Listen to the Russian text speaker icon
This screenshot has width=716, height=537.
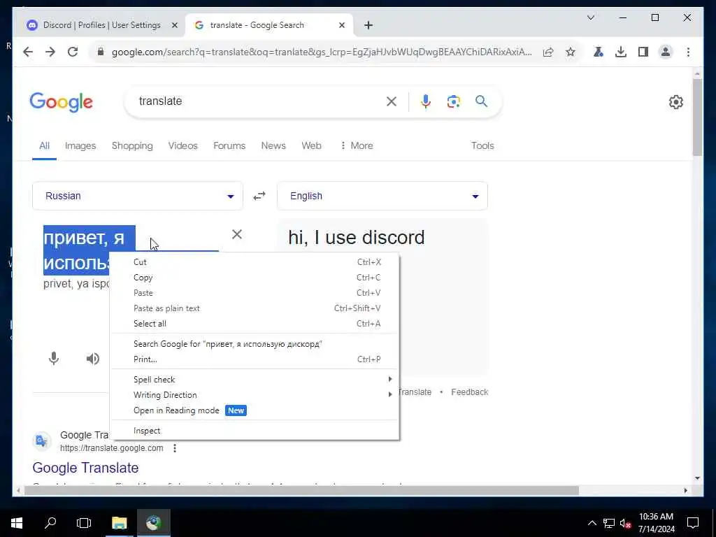point(93,359)
